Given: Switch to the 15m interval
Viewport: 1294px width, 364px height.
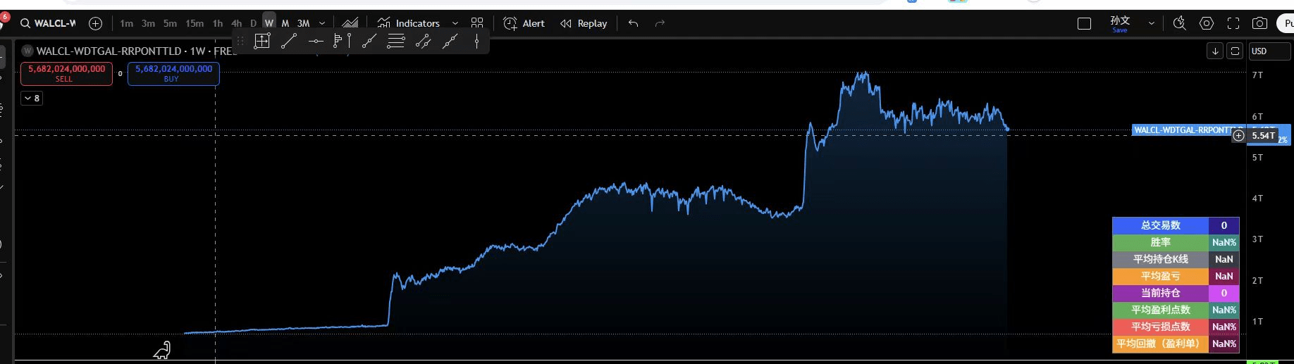Looking at the screenshot, I should point(195,23).
